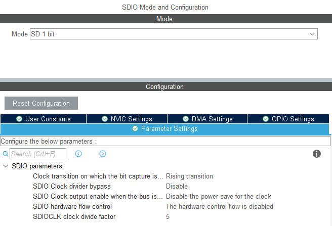The image size is (332, 226).
Task: Open the Mode dropdown showing SD 1 bit
Action: (174, 34)
